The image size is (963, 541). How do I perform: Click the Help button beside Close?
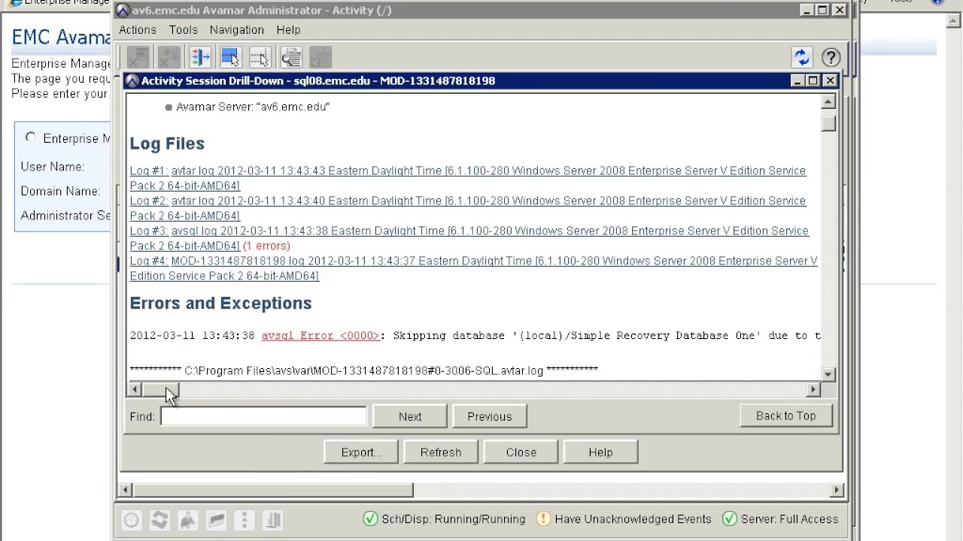(600, 452)
